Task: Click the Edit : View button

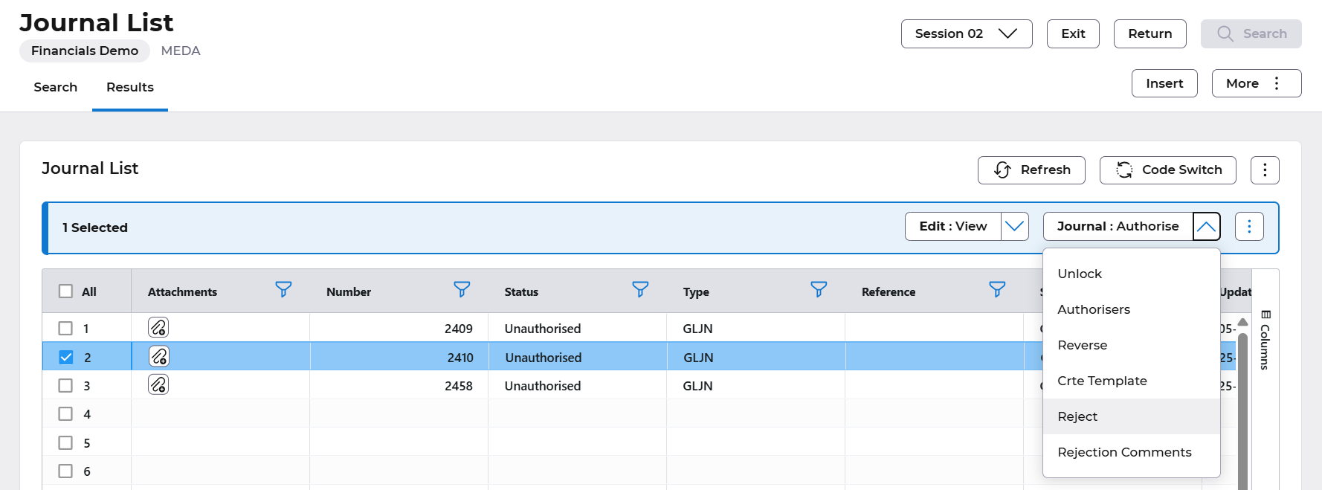Action: pos(953,227)
